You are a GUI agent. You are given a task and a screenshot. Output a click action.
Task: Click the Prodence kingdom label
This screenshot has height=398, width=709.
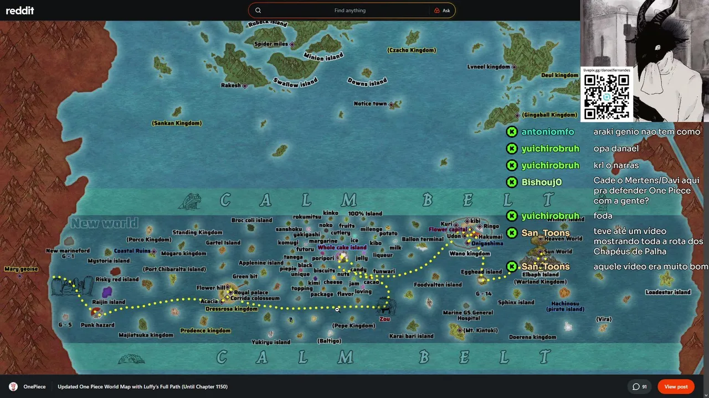205,331
